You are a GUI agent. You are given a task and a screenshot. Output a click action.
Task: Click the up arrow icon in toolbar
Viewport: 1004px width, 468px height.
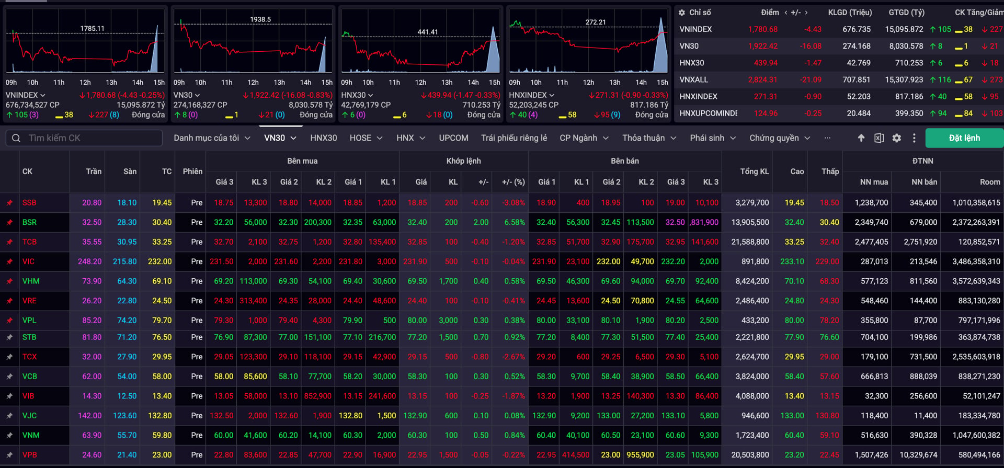tap(861, 138)
